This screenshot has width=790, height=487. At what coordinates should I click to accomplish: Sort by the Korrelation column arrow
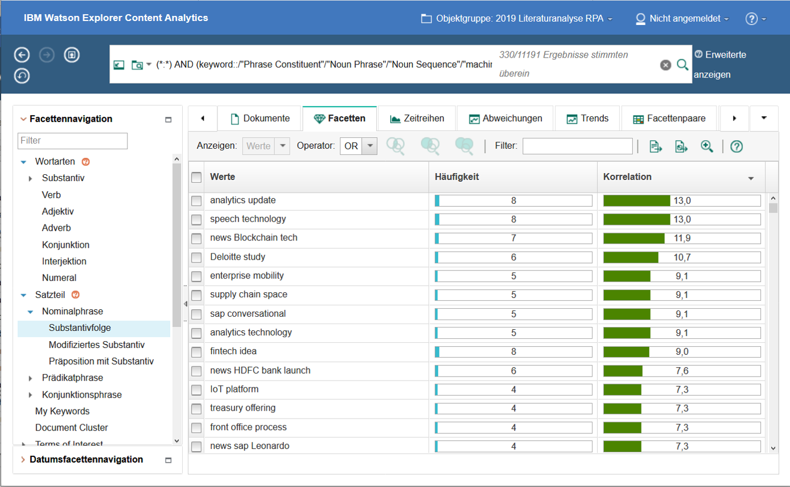[x=751, y=178]
